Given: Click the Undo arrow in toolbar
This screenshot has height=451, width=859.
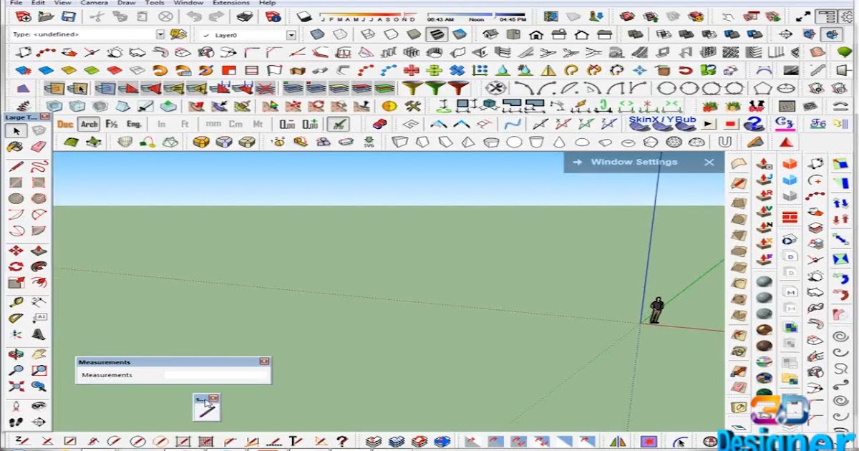Looking at the screenshot, I should (x=193, y=16).
